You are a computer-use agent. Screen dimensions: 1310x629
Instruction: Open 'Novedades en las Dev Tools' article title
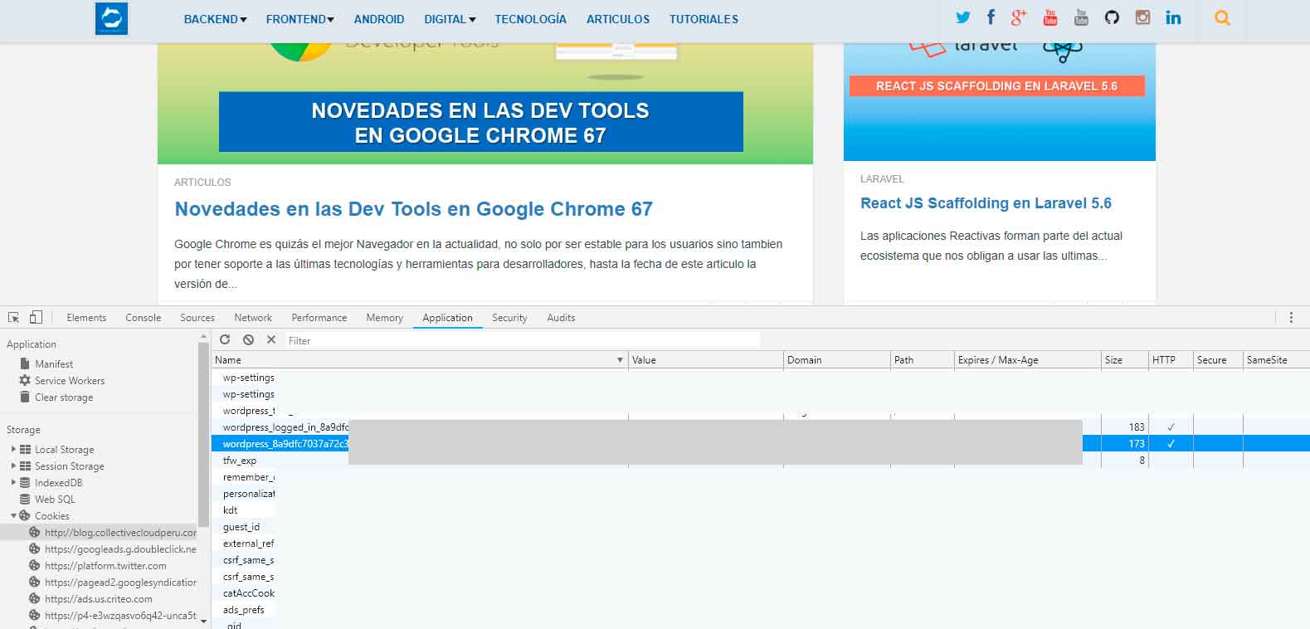413,209
